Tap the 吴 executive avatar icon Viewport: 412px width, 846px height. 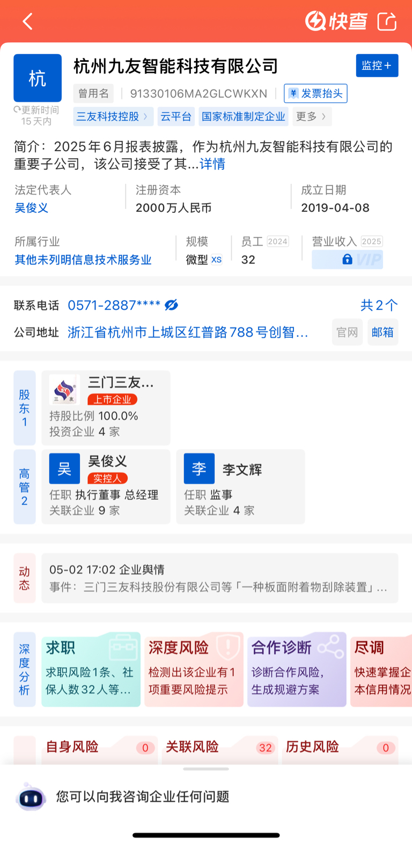[x=64, y=469]
